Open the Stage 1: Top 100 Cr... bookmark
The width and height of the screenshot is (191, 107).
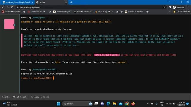pos(104,12)
